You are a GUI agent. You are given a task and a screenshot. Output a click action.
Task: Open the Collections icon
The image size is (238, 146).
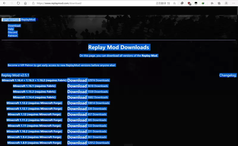[219, 3]
